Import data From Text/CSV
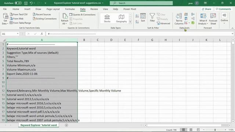 (19, 14)
